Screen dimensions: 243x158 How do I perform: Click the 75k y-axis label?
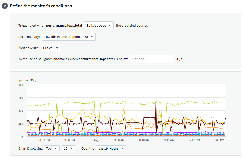click(20, 98)
